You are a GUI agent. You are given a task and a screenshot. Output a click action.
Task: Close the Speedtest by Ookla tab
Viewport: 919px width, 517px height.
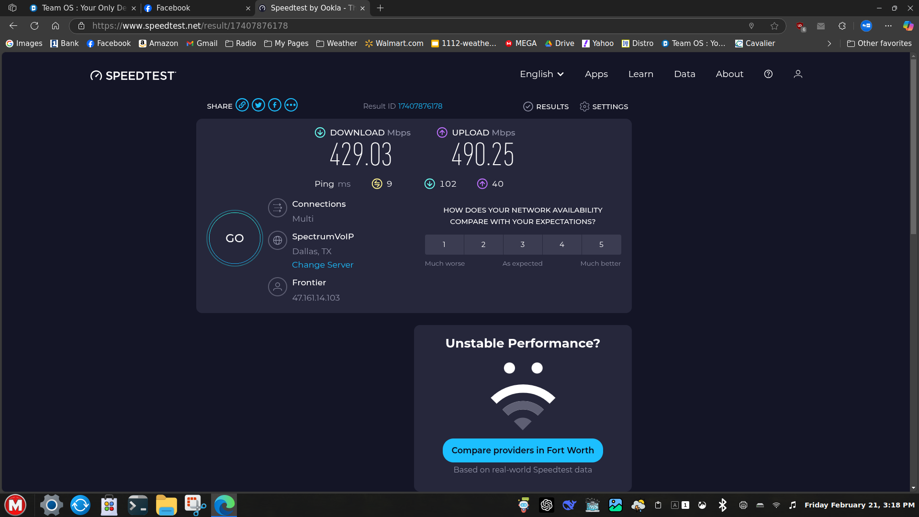[x=362, y=8]
